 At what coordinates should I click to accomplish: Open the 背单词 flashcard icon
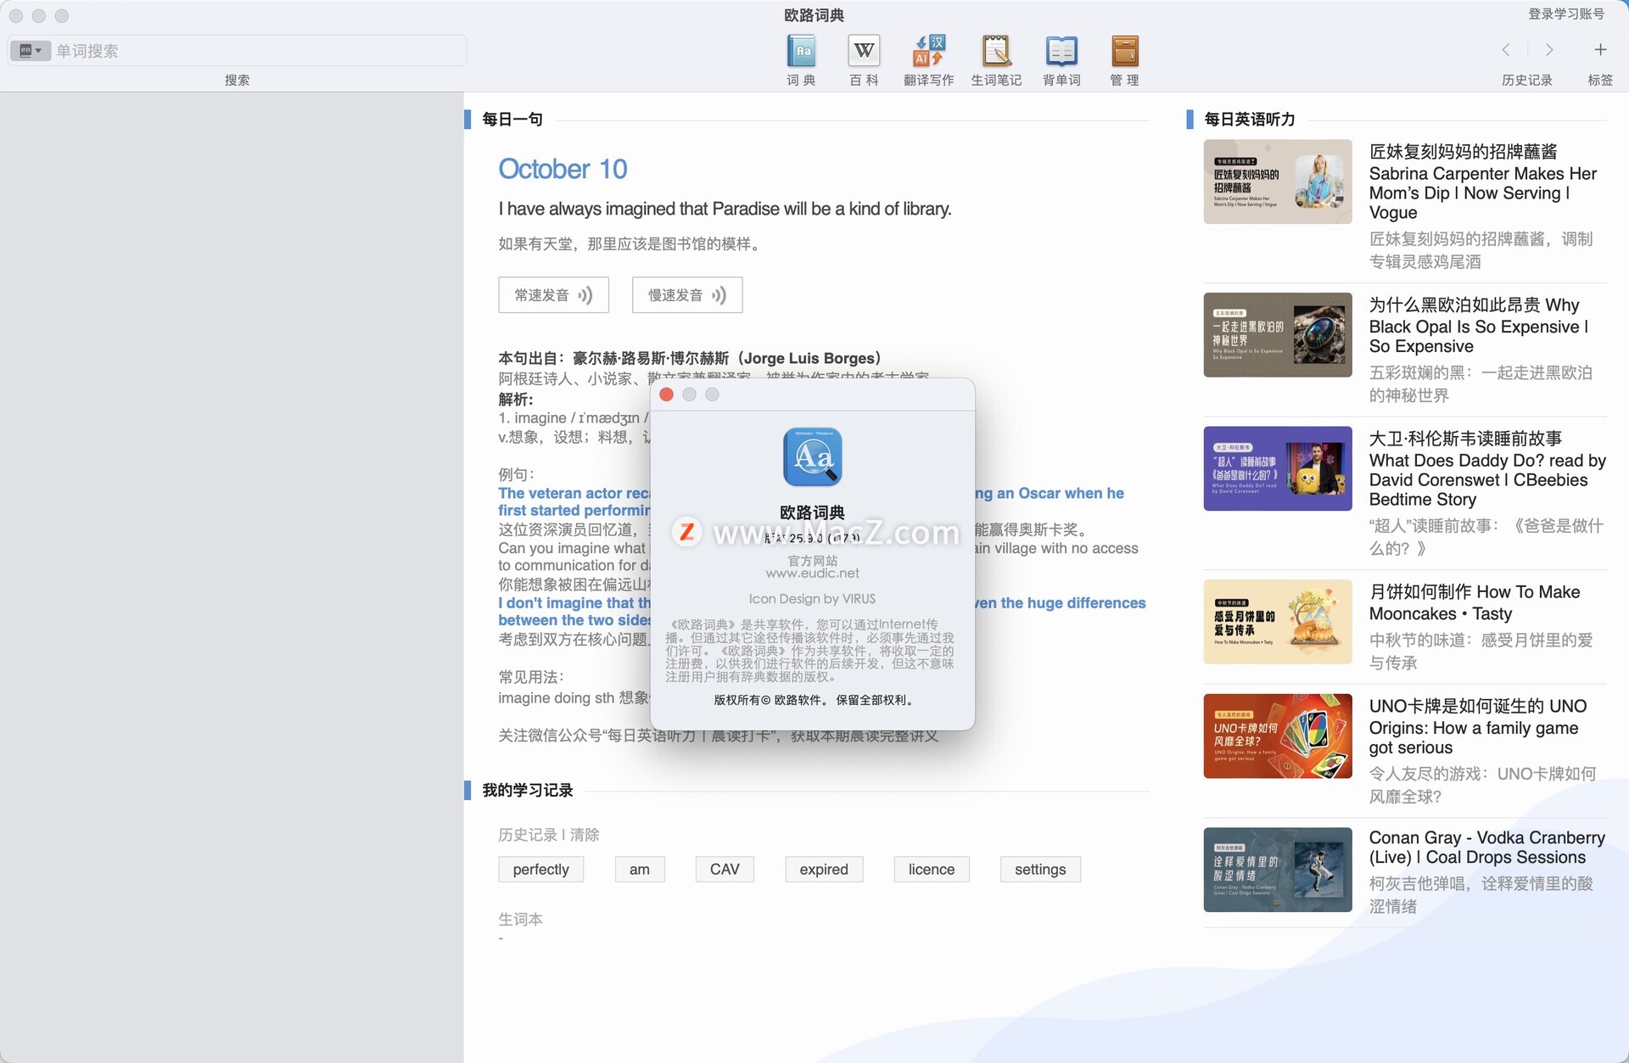[1061, 52]
